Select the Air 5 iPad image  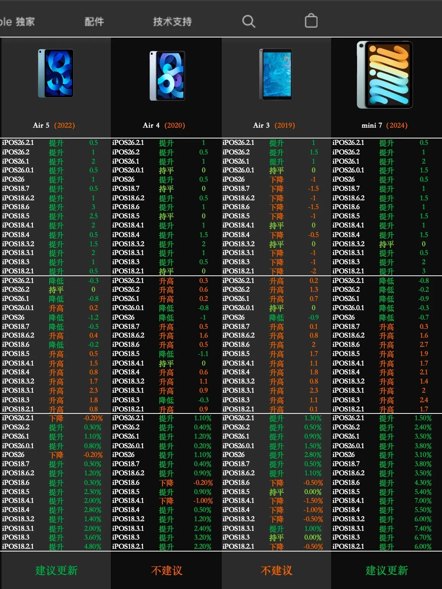[x=55, y=73]
